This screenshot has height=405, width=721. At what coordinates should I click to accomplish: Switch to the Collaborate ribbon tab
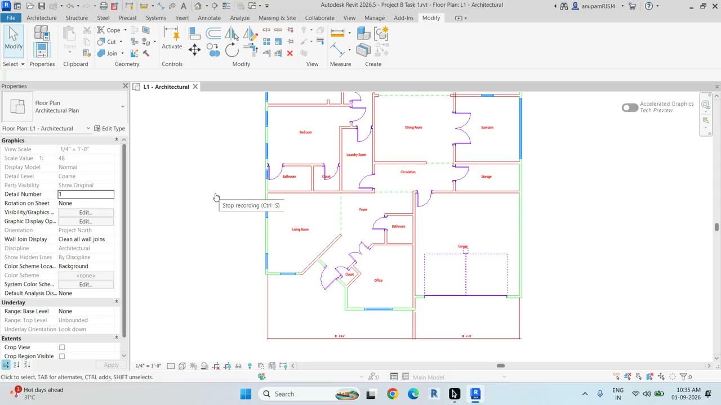(x=319, y=18)
